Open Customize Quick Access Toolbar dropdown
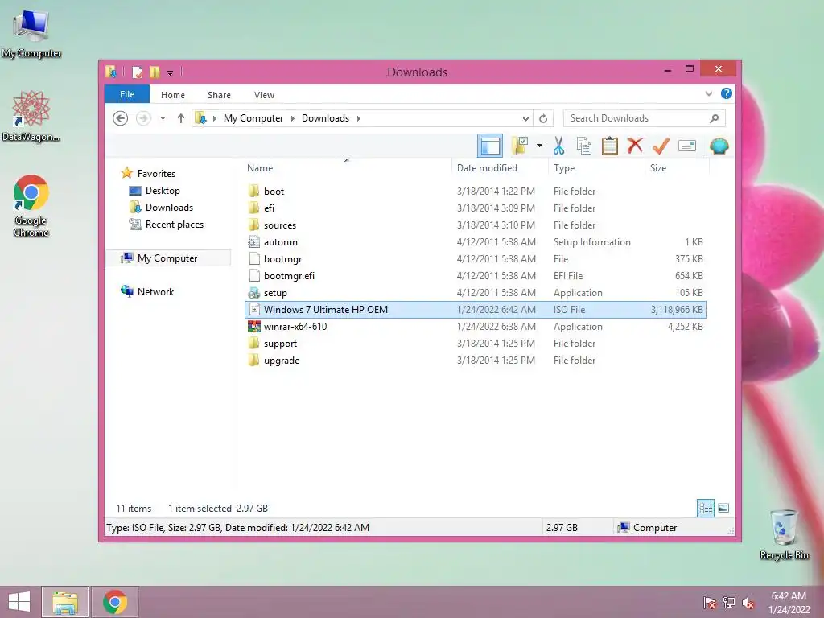 [171, 72]
